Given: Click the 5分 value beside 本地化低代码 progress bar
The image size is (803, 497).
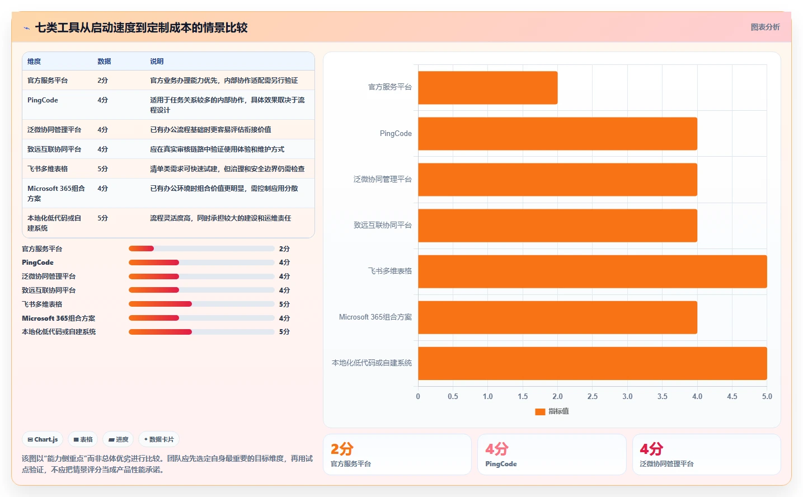Looking at the screenshot, I should 284,332.
